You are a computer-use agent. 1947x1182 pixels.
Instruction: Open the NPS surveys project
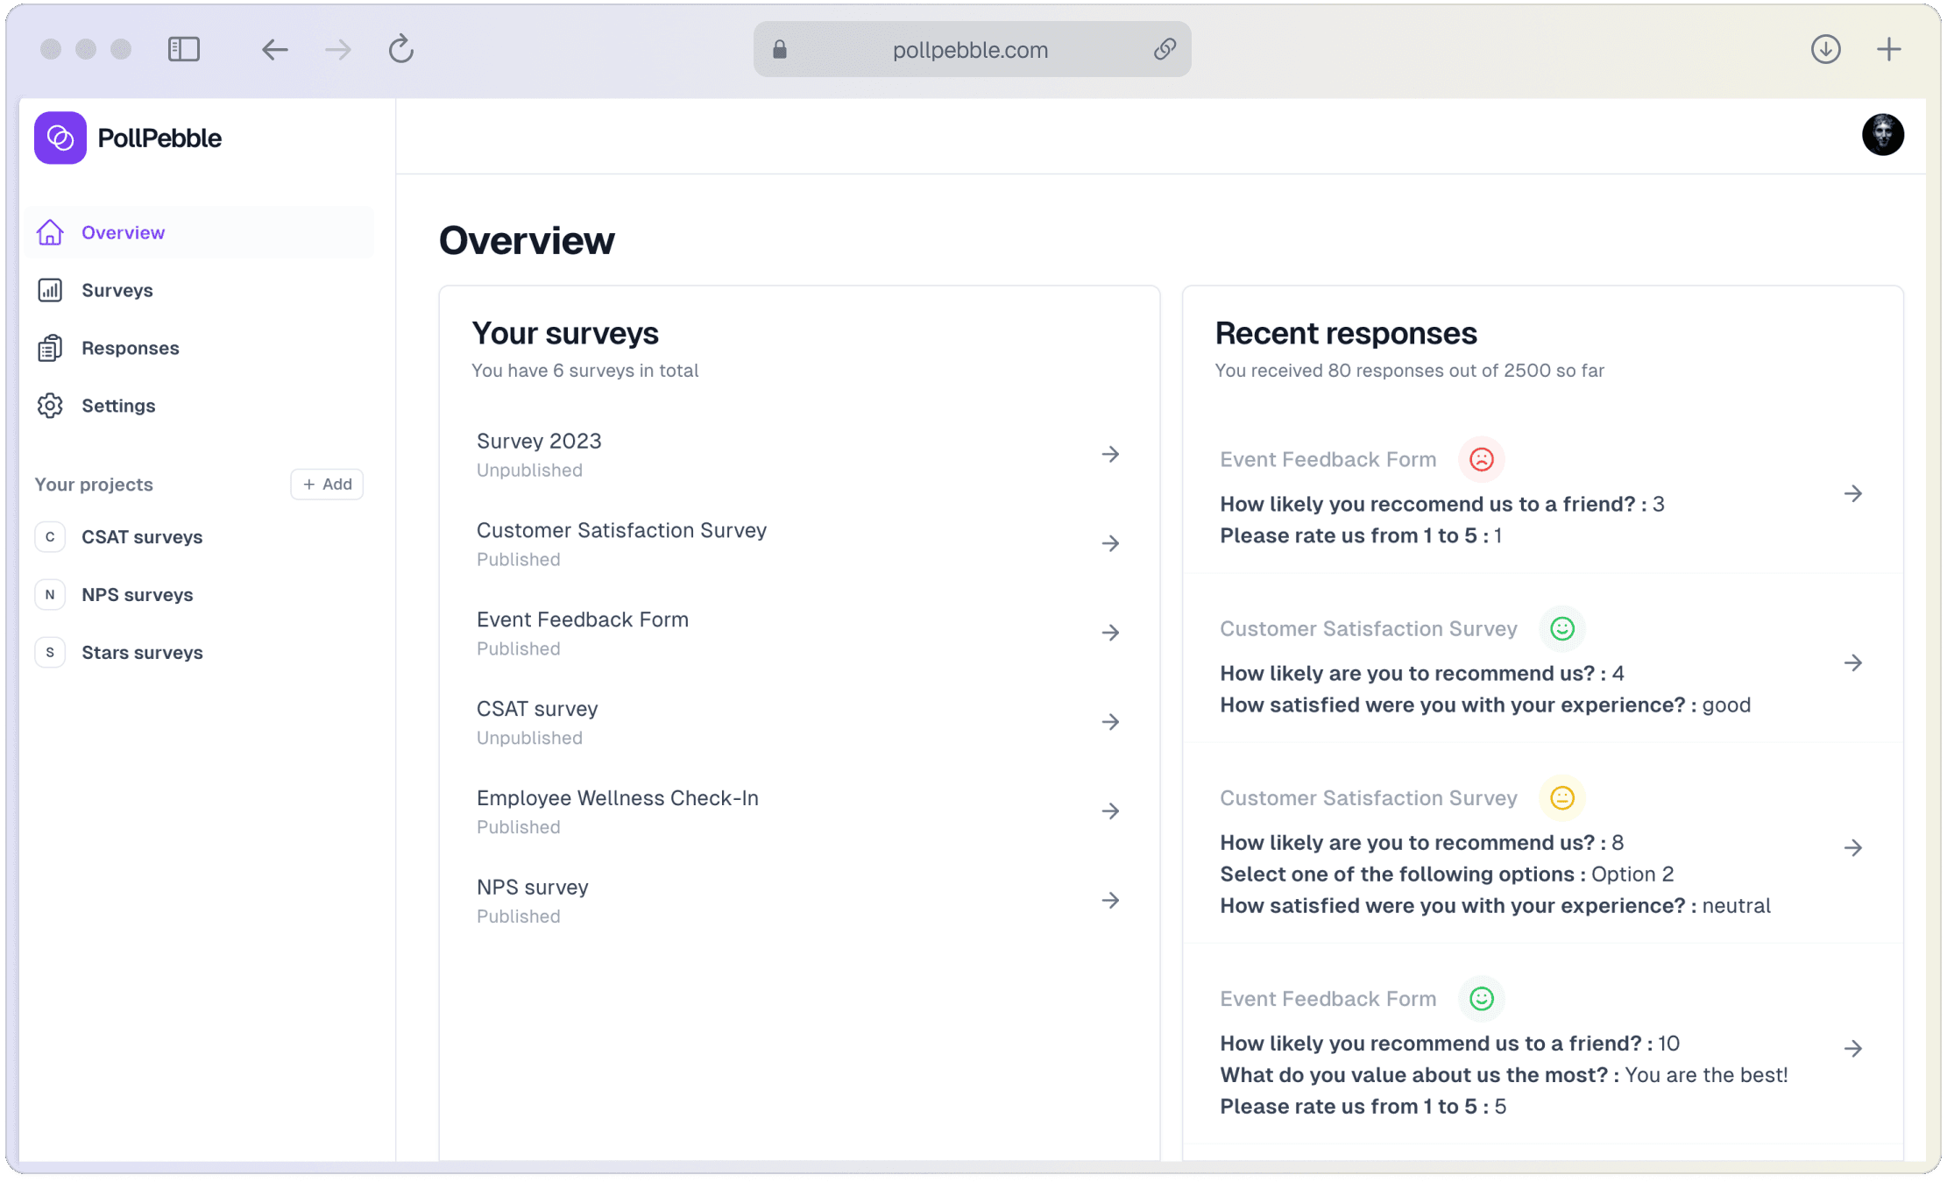coord(138,595)
